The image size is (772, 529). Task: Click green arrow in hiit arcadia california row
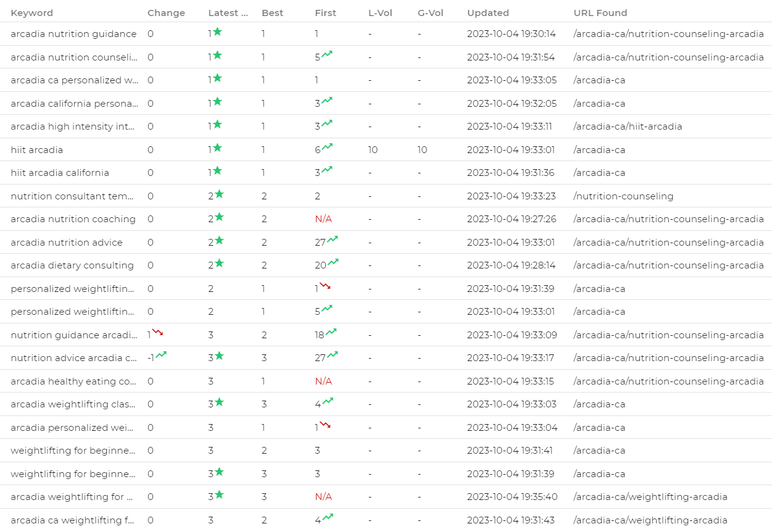tap(327, 170)
